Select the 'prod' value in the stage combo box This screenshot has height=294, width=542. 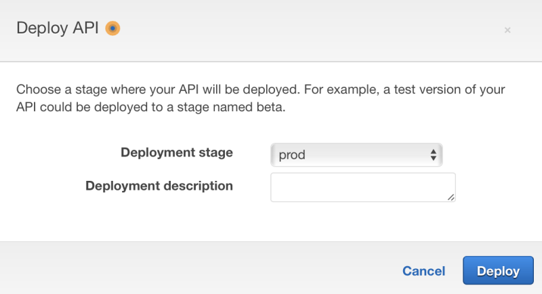pyautogui.click(x=293, y=155)
